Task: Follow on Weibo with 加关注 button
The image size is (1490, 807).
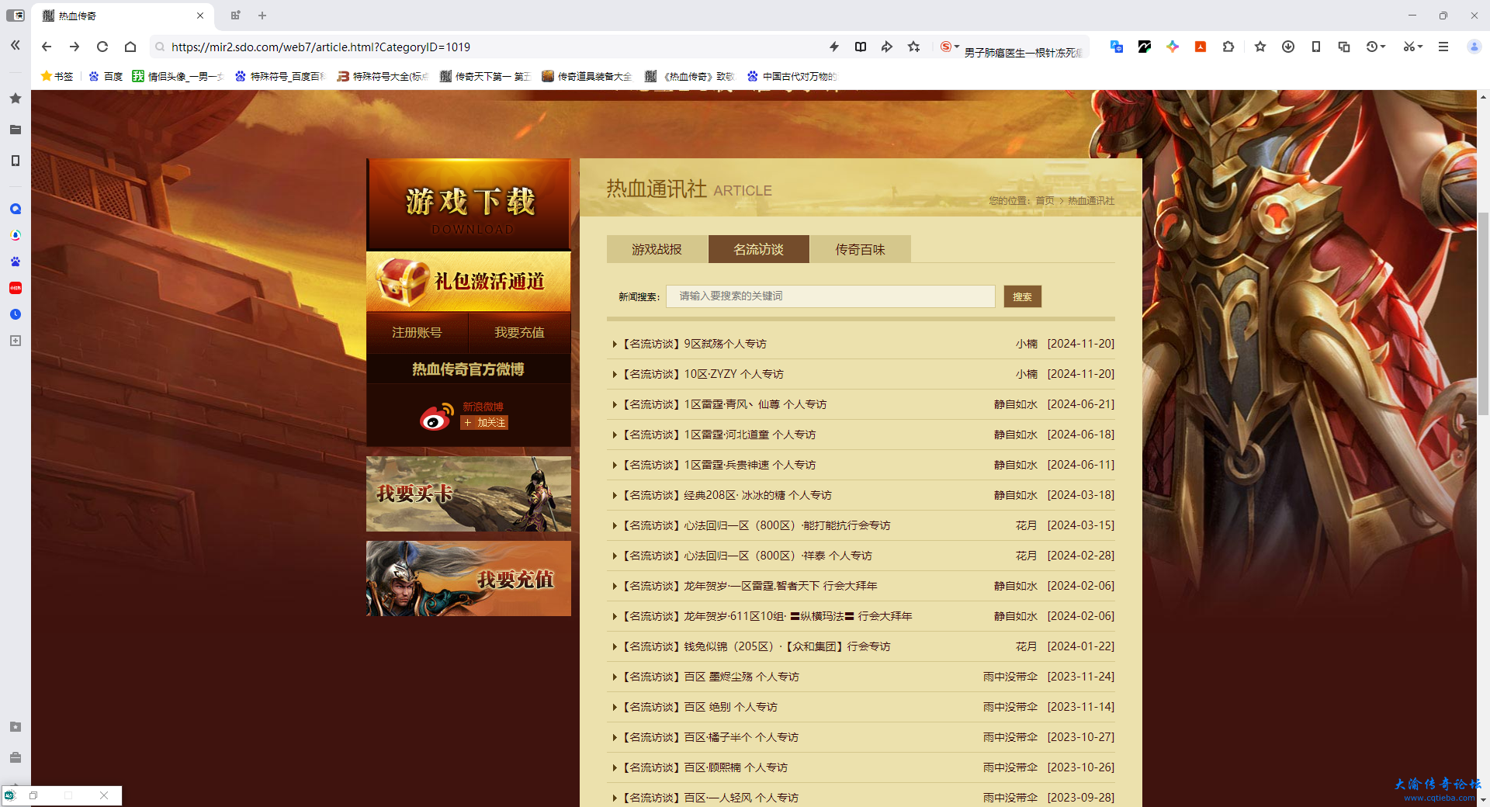Action: [x=484, y=423]
